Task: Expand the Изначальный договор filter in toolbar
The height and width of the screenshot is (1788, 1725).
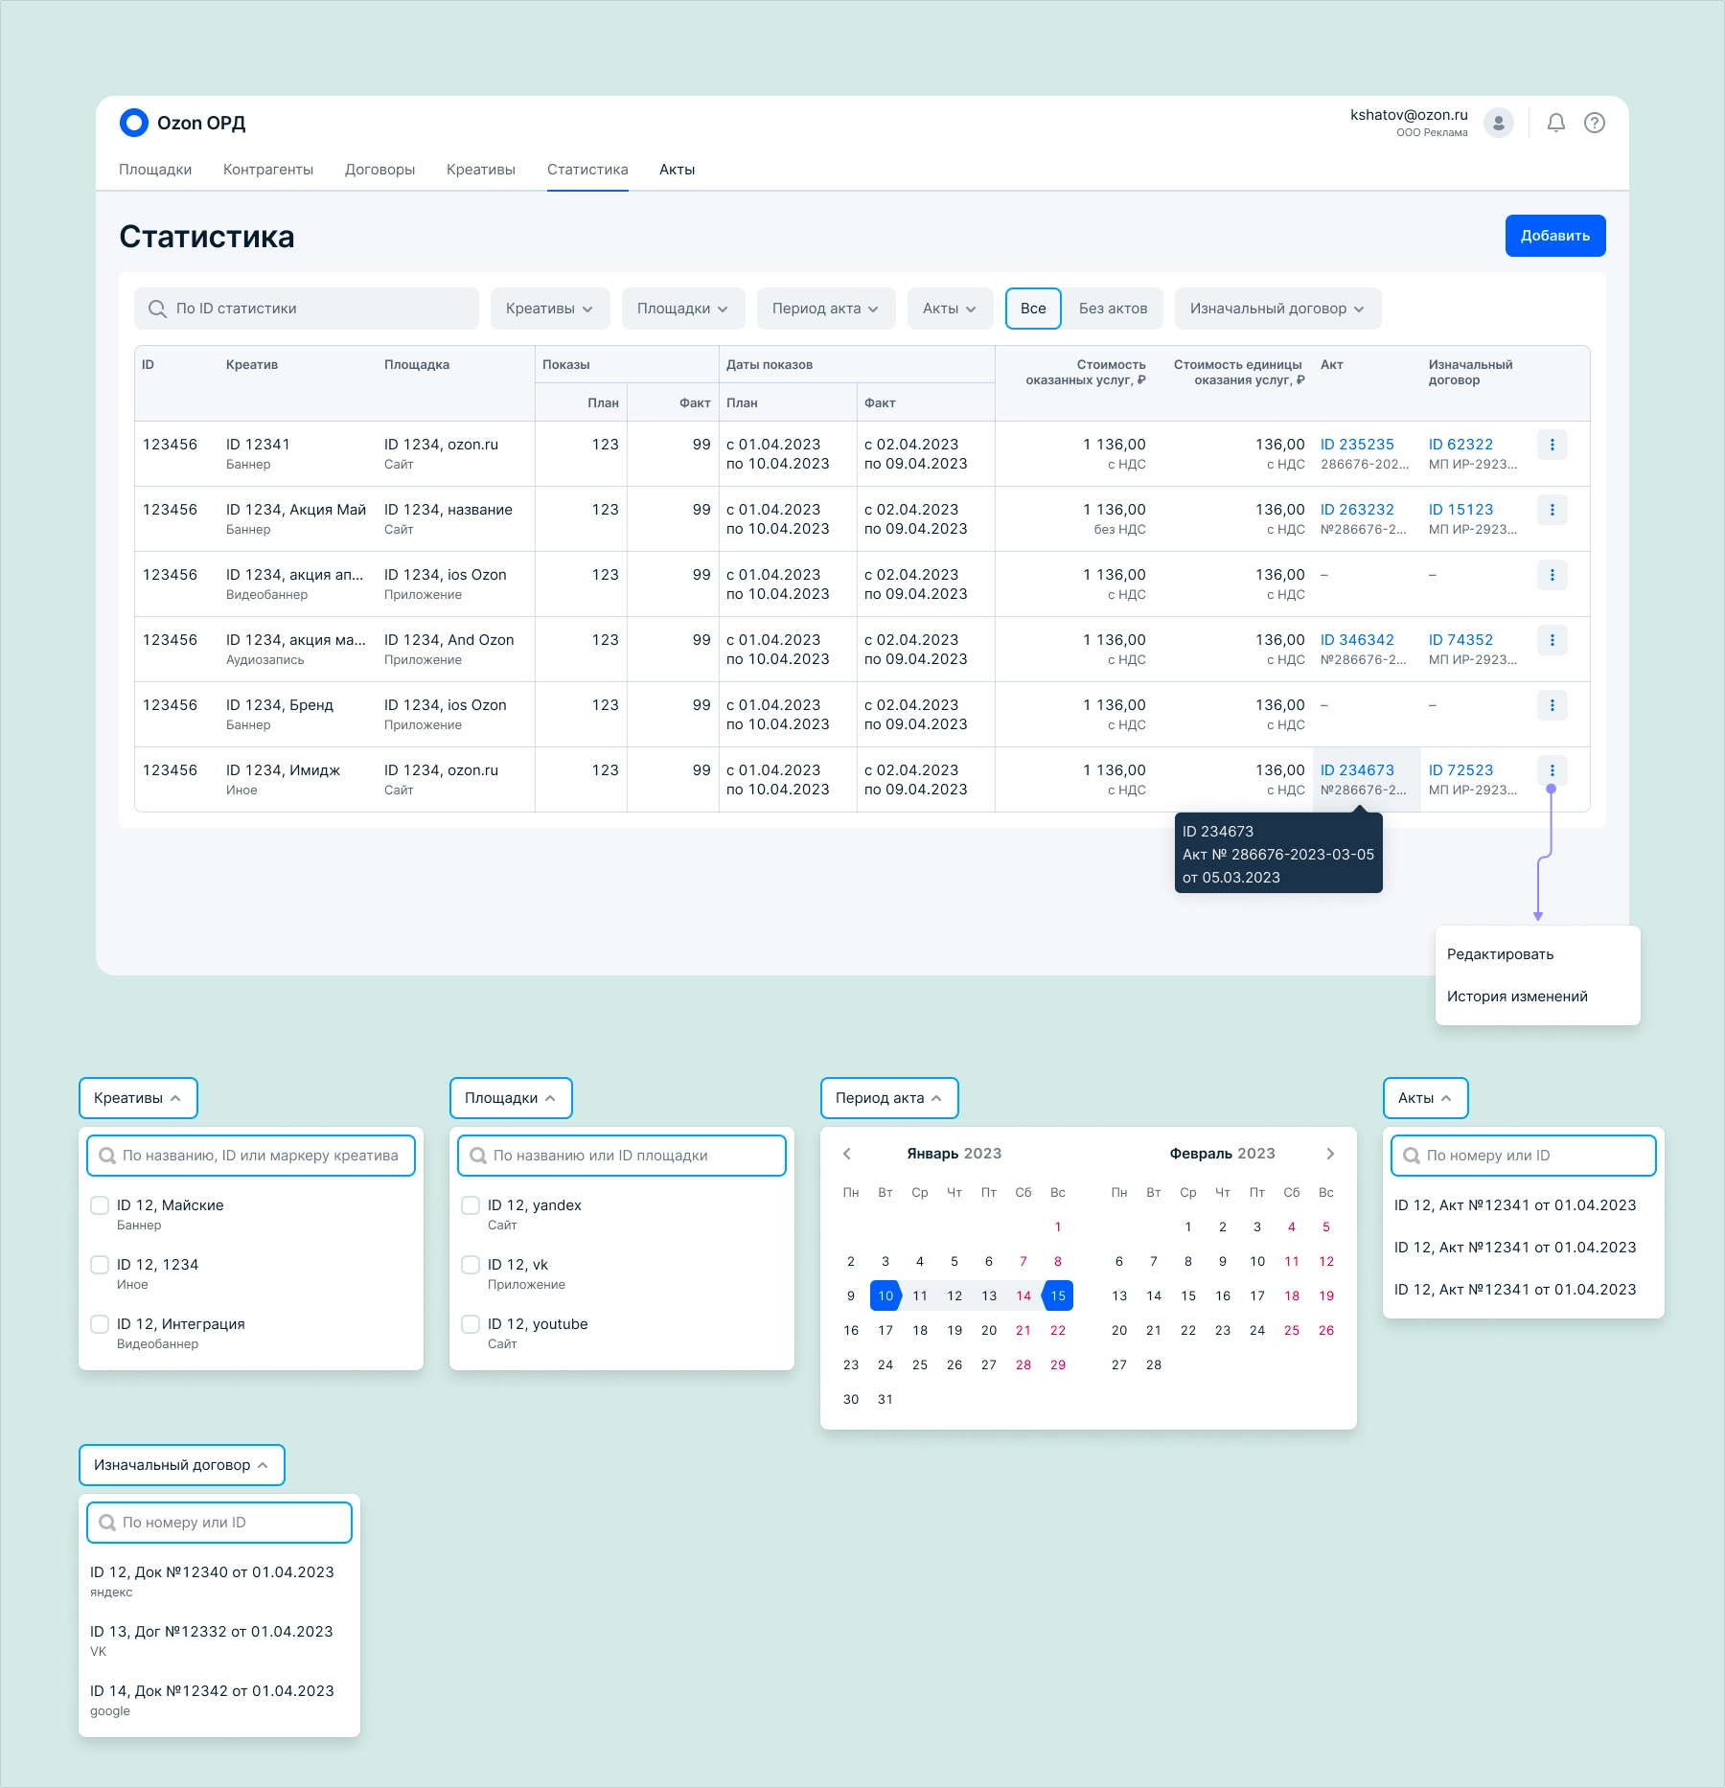Action: click(x=1278, y=309)
